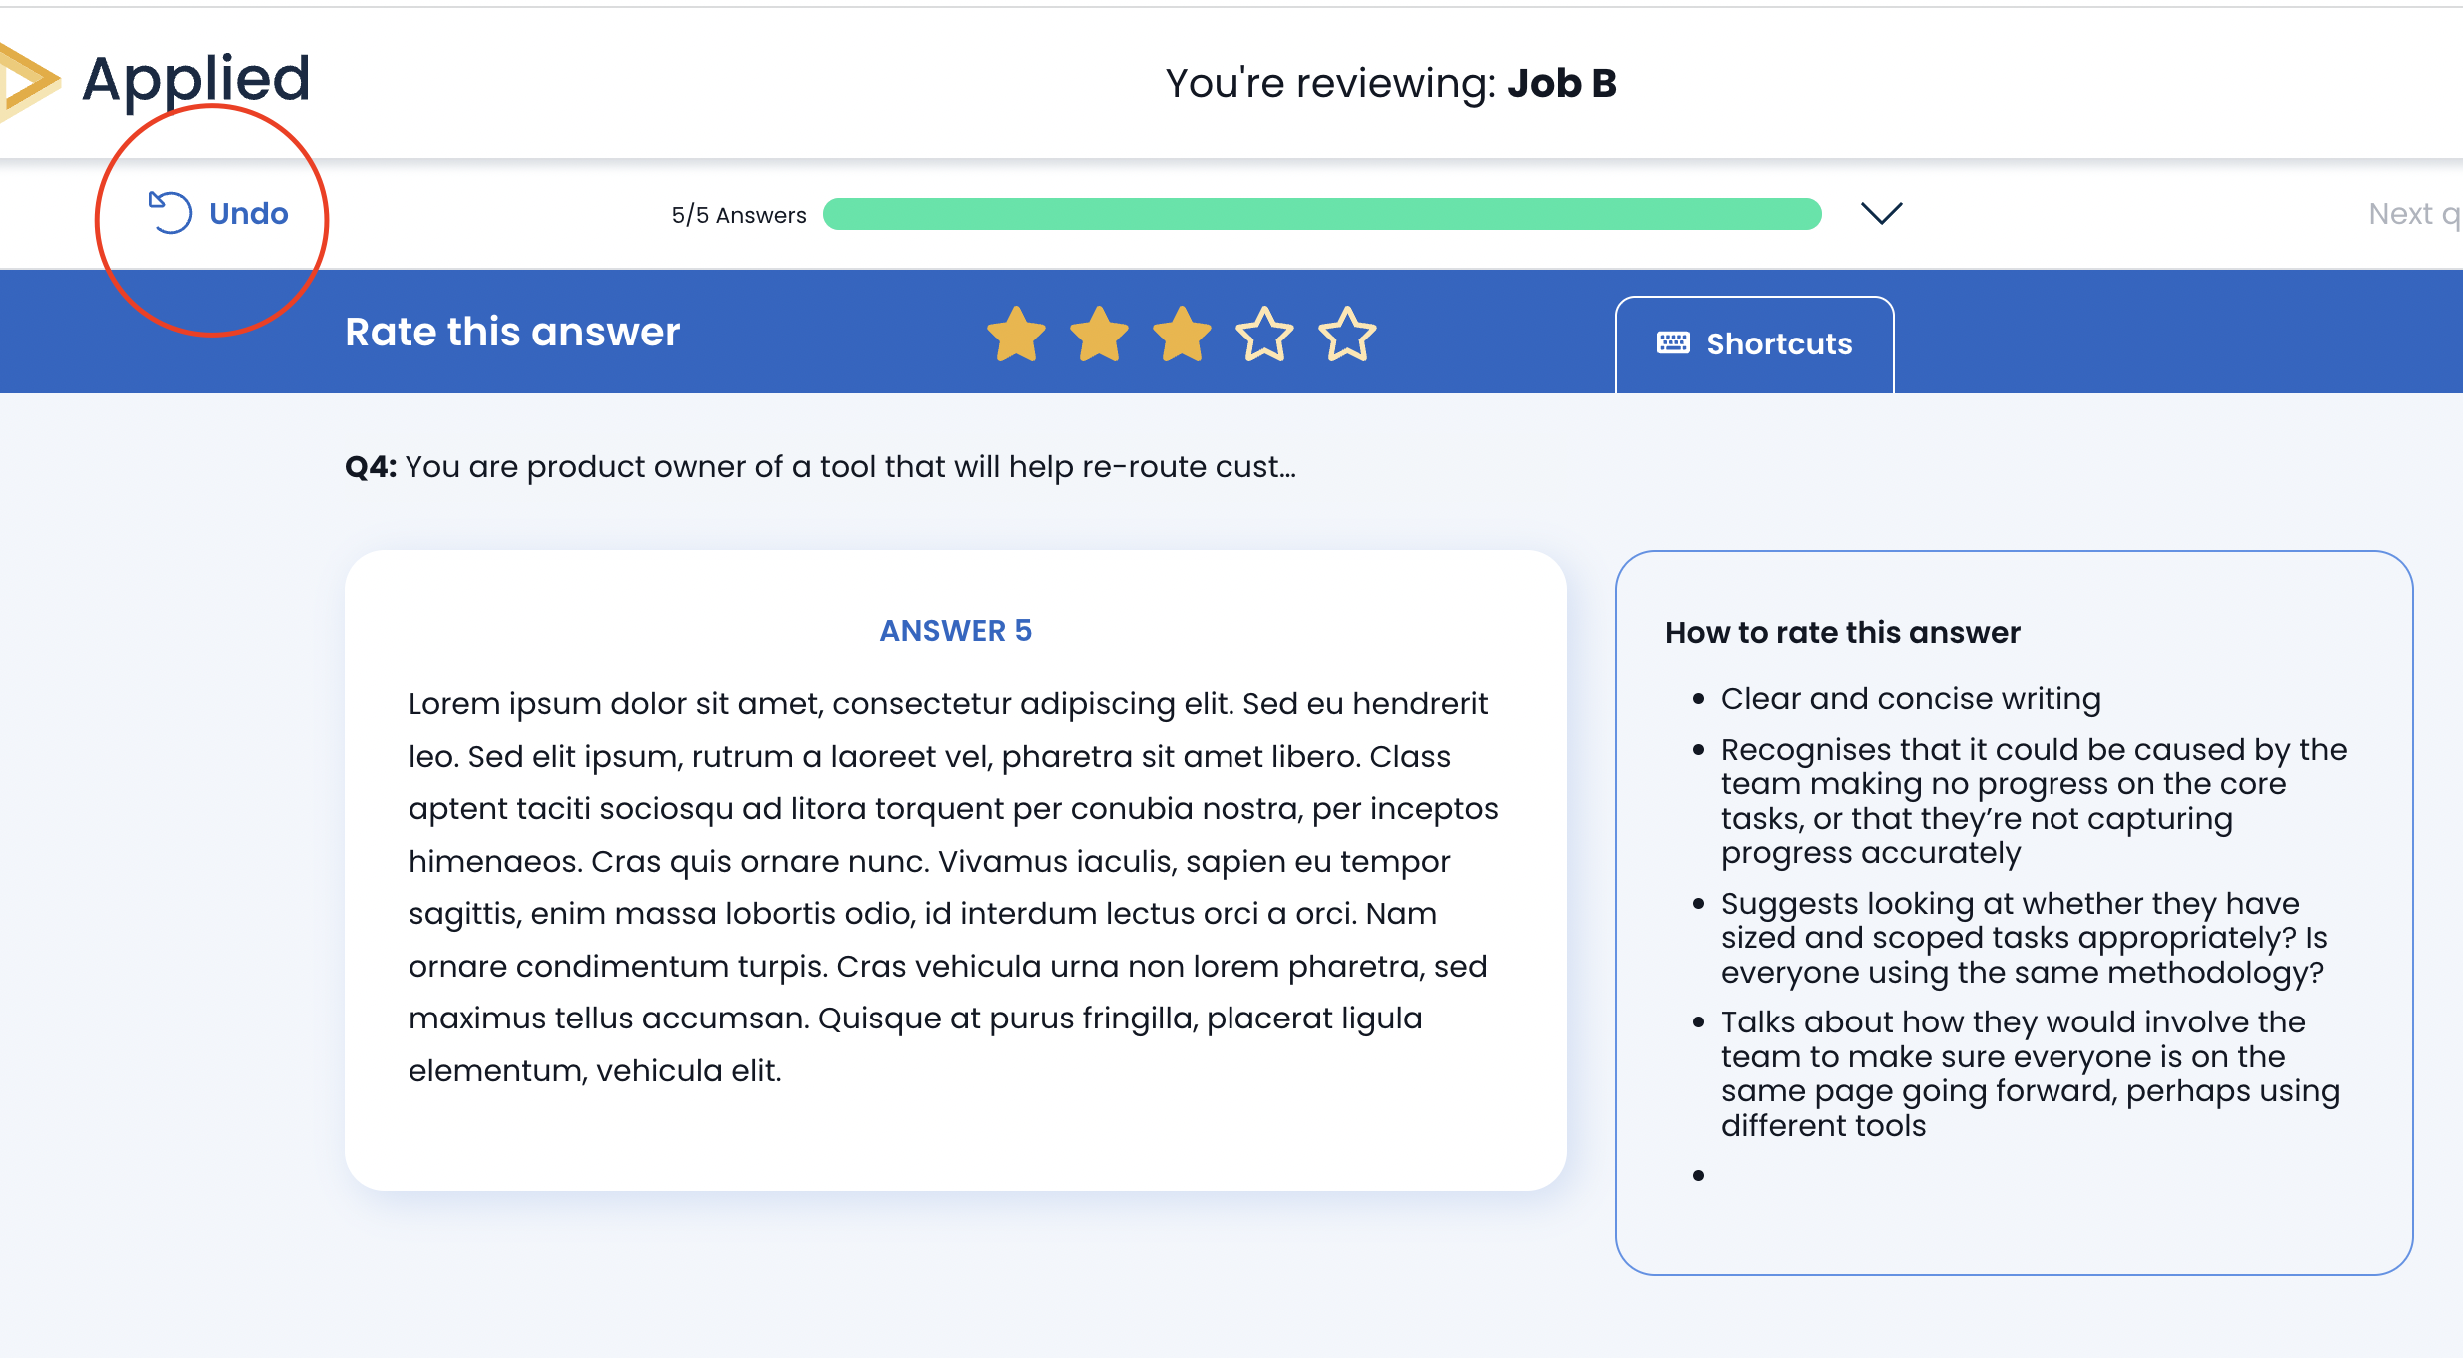Give the answer four stars
The width and height of the screenshot is (2463, 1358).
[1264, 334]
